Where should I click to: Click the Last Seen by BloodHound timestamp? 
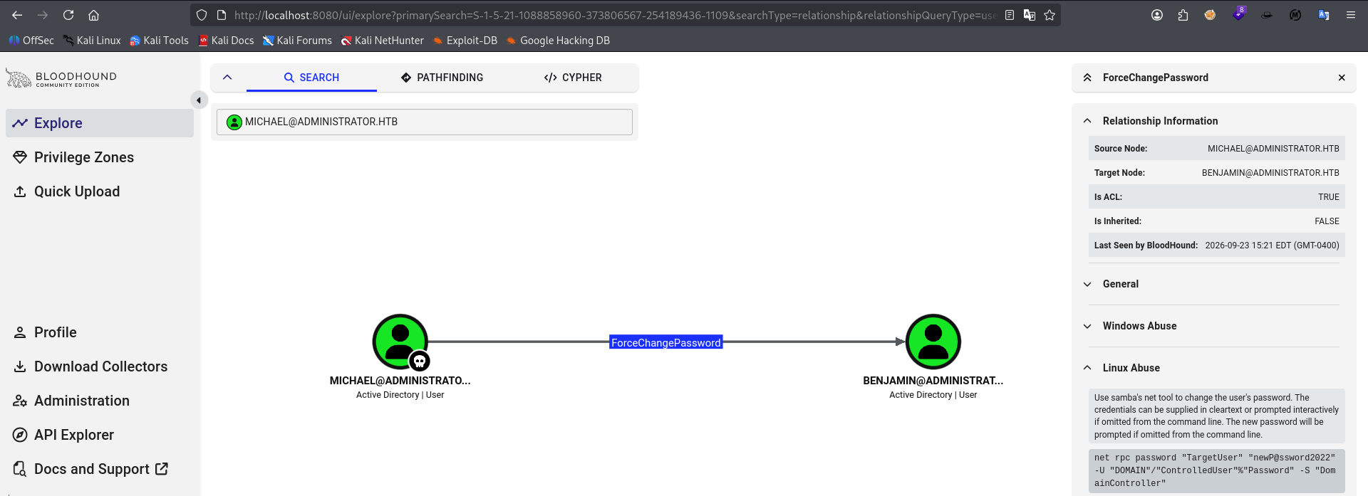(1273, 246)
